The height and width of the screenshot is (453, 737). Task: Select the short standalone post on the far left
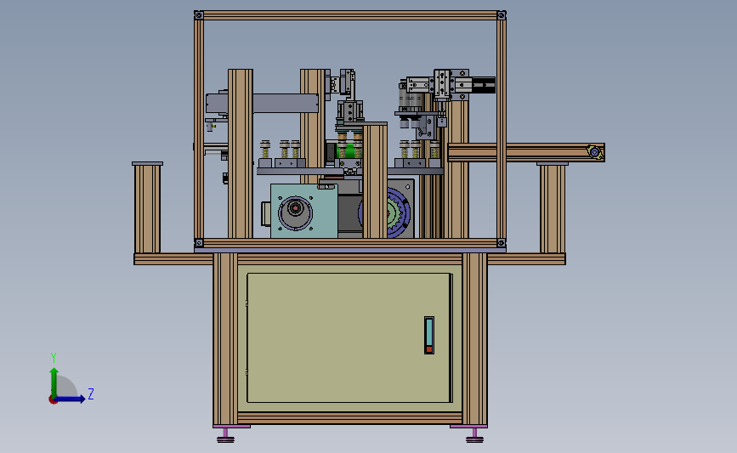click(x=147, y=207)
